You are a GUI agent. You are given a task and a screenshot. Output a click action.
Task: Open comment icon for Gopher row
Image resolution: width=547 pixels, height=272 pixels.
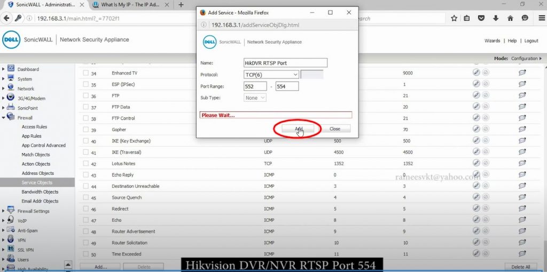(522, 129)
